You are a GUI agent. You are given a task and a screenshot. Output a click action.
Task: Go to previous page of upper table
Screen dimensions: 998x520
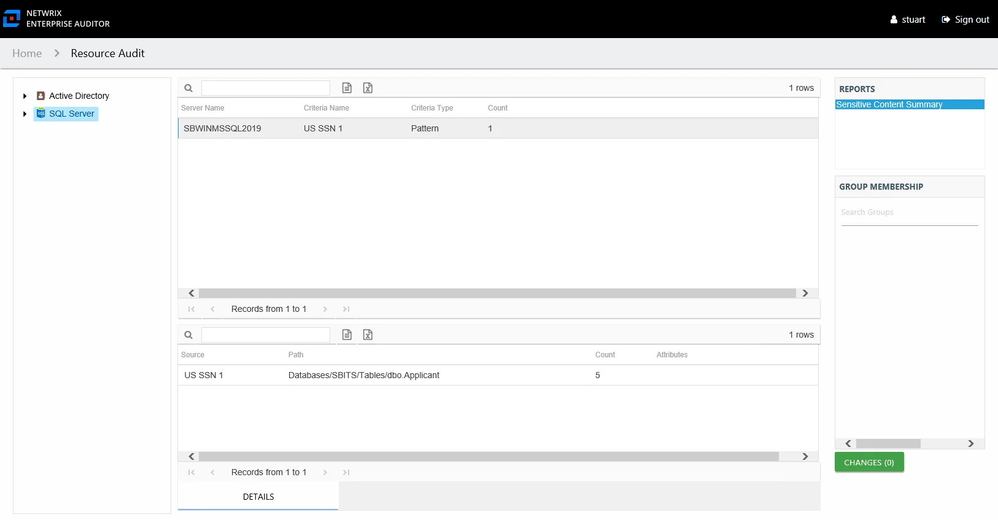212,309
